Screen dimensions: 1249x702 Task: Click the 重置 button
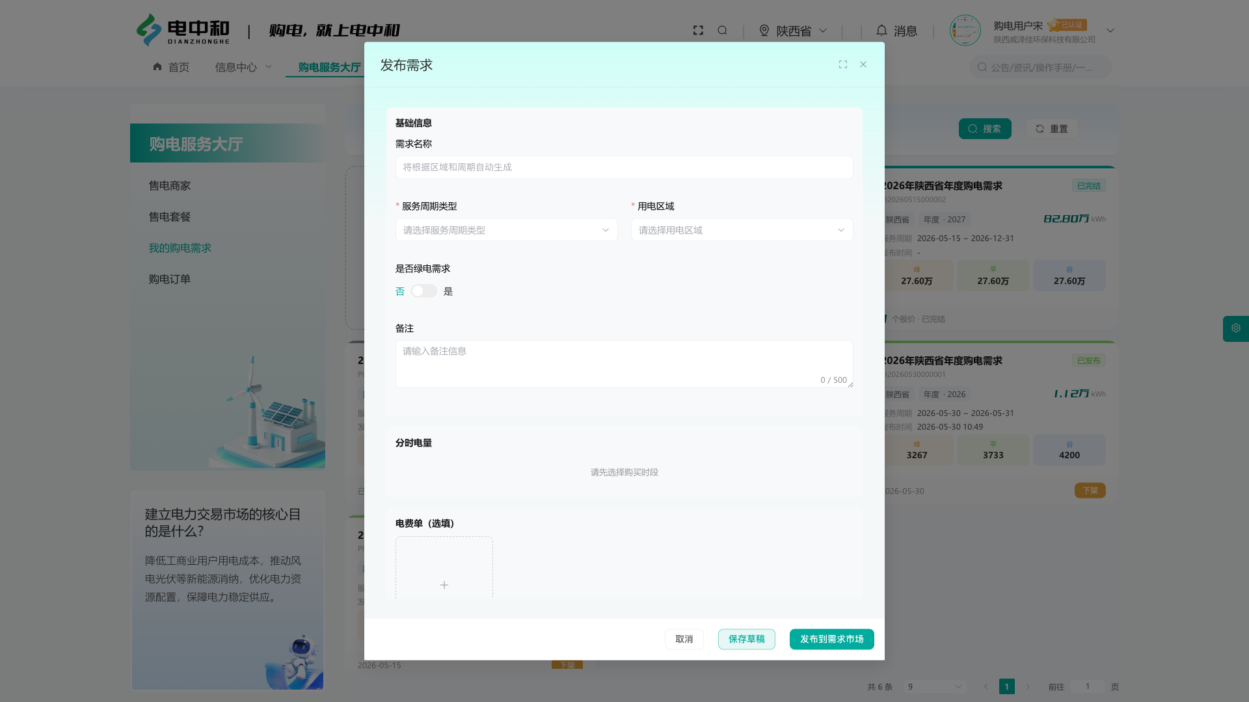click(x=1052, y=129)
